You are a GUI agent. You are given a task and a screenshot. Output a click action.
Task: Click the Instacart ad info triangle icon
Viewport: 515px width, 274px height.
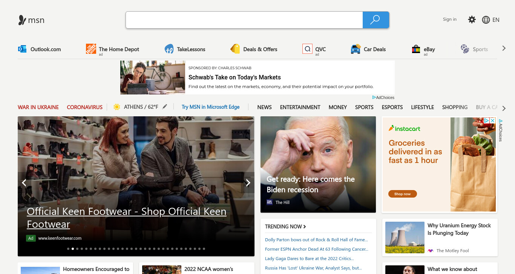pyautogui.click(x=487, y=120)
